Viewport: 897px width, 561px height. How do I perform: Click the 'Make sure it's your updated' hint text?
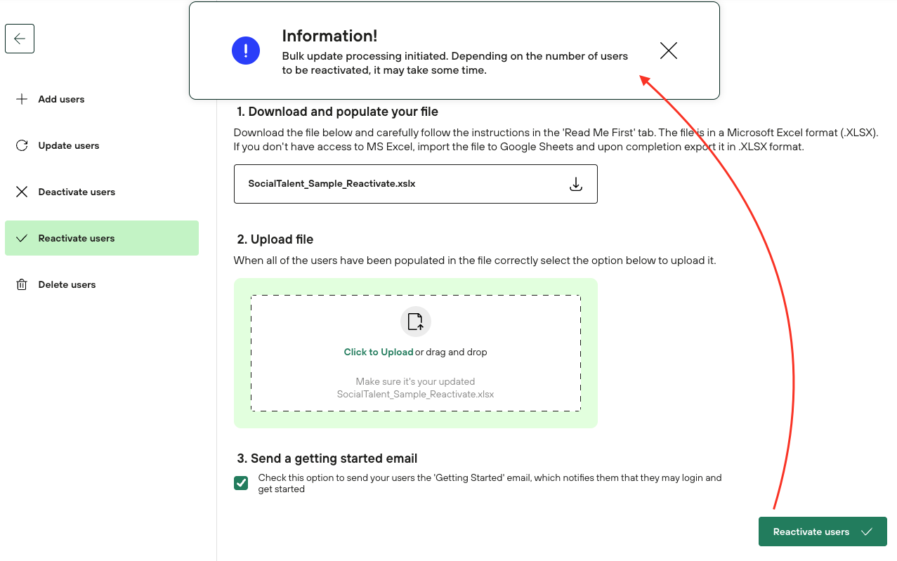(x=415, y=382)
